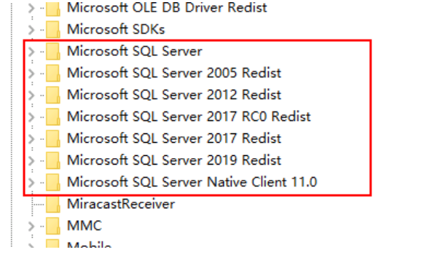Select Microsoft SQL Server Native Client 11.0 label

point(192,182)
